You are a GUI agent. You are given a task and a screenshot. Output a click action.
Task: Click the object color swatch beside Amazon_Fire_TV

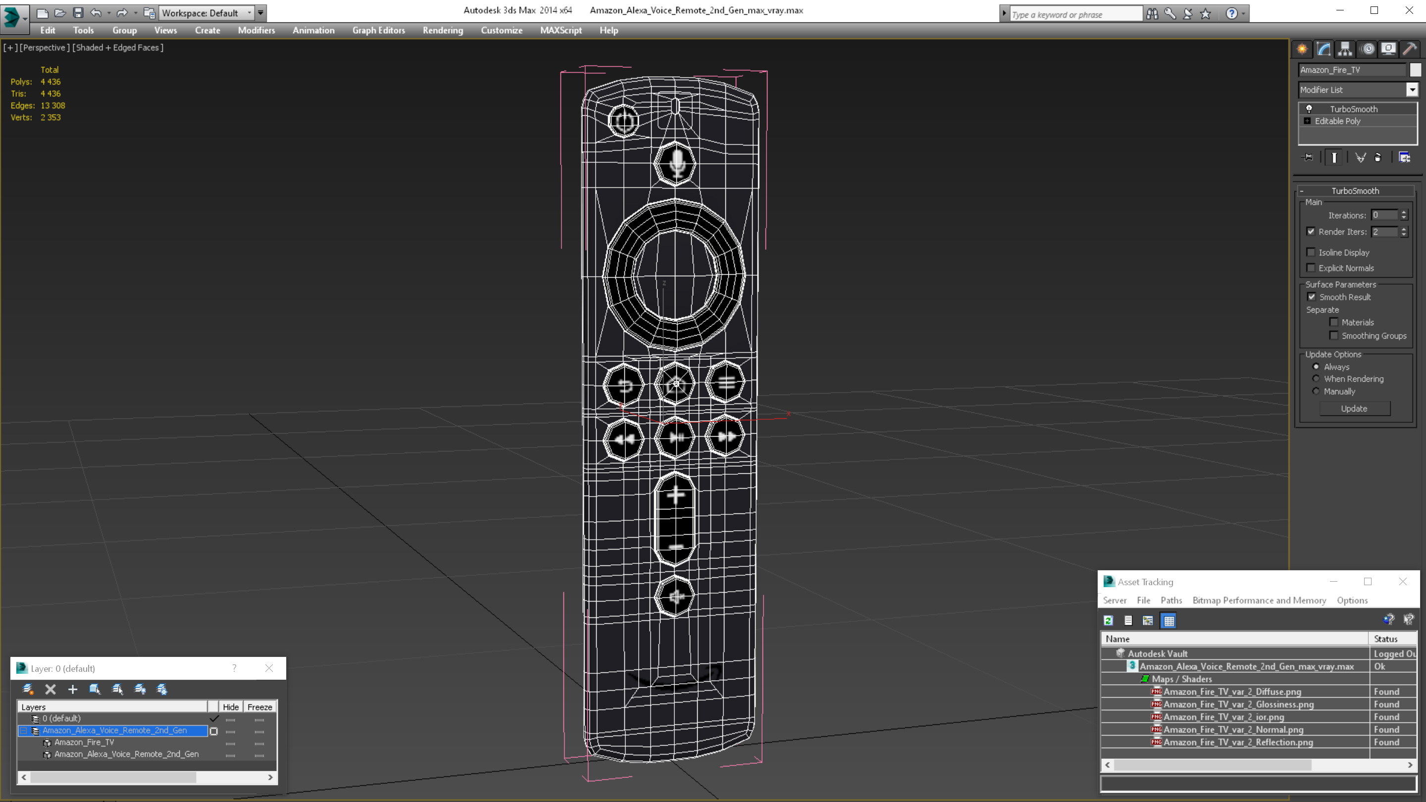tap(1415, 70)
